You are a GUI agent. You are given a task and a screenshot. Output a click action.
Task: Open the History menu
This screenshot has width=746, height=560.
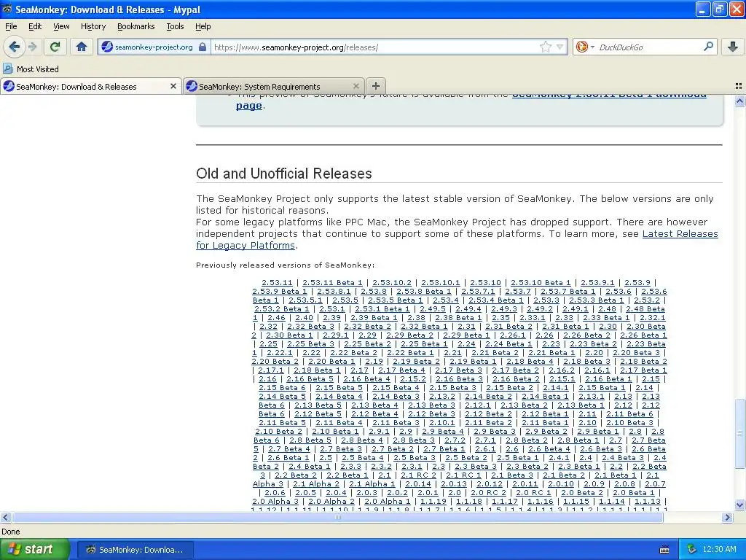[93, 27]
